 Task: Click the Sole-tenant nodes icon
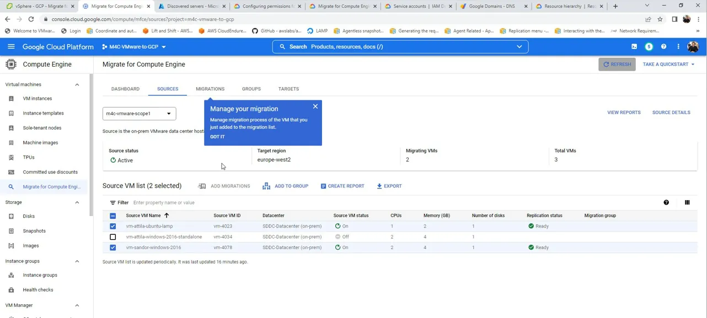pyautogui.click(x=11, y=128)
